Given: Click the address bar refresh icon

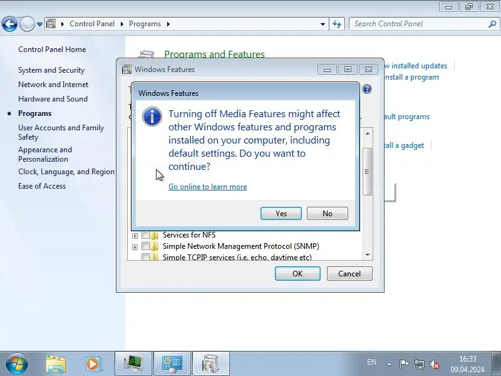Looking at the screenshot, I should click(x=337, y=24).
